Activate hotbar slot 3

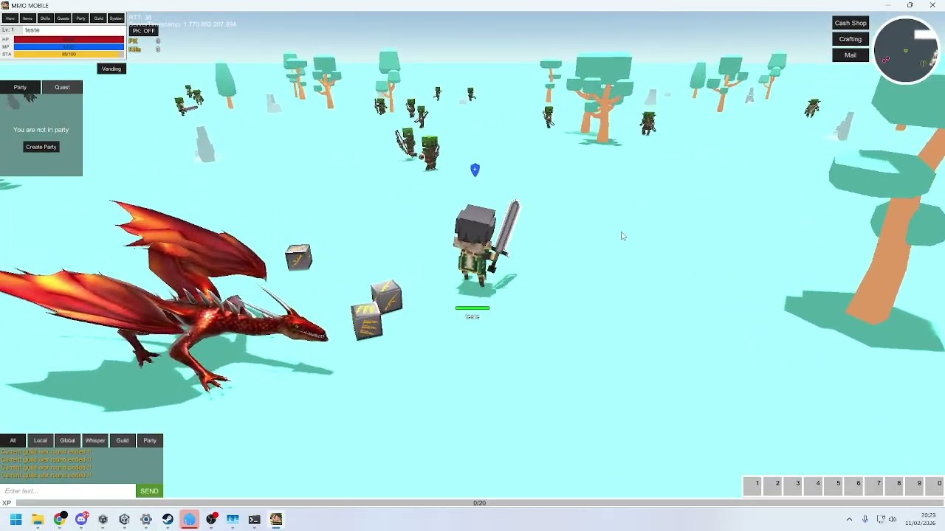pyautogui.click(x=793, y=486)
